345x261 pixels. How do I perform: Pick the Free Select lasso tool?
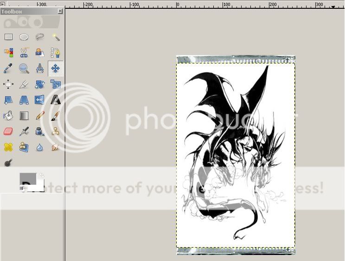pyautogui.click(x=40, y=37)
